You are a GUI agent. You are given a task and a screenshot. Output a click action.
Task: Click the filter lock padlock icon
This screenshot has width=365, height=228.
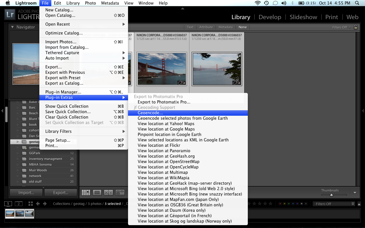(x=356, y=27)
